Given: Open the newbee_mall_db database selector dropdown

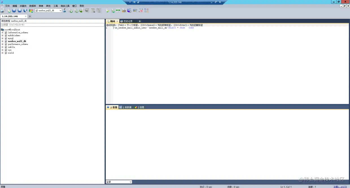Looking at the screenshot, I should [x=48, y=11].
